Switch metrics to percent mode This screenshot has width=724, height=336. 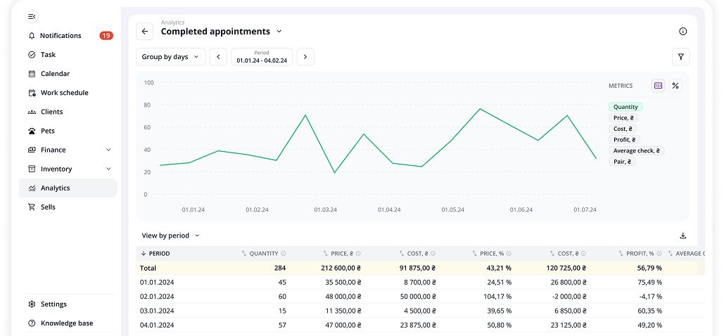pos(675,86)
